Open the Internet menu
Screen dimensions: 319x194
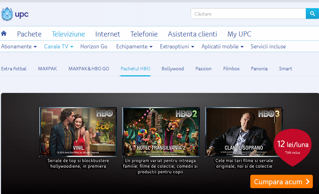(x=108, y=34)
